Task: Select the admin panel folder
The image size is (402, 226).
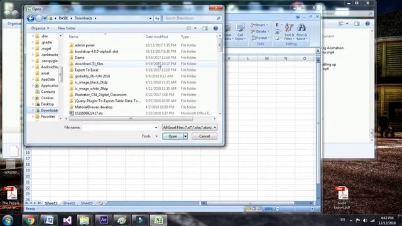Action: [x=85, y=45]
